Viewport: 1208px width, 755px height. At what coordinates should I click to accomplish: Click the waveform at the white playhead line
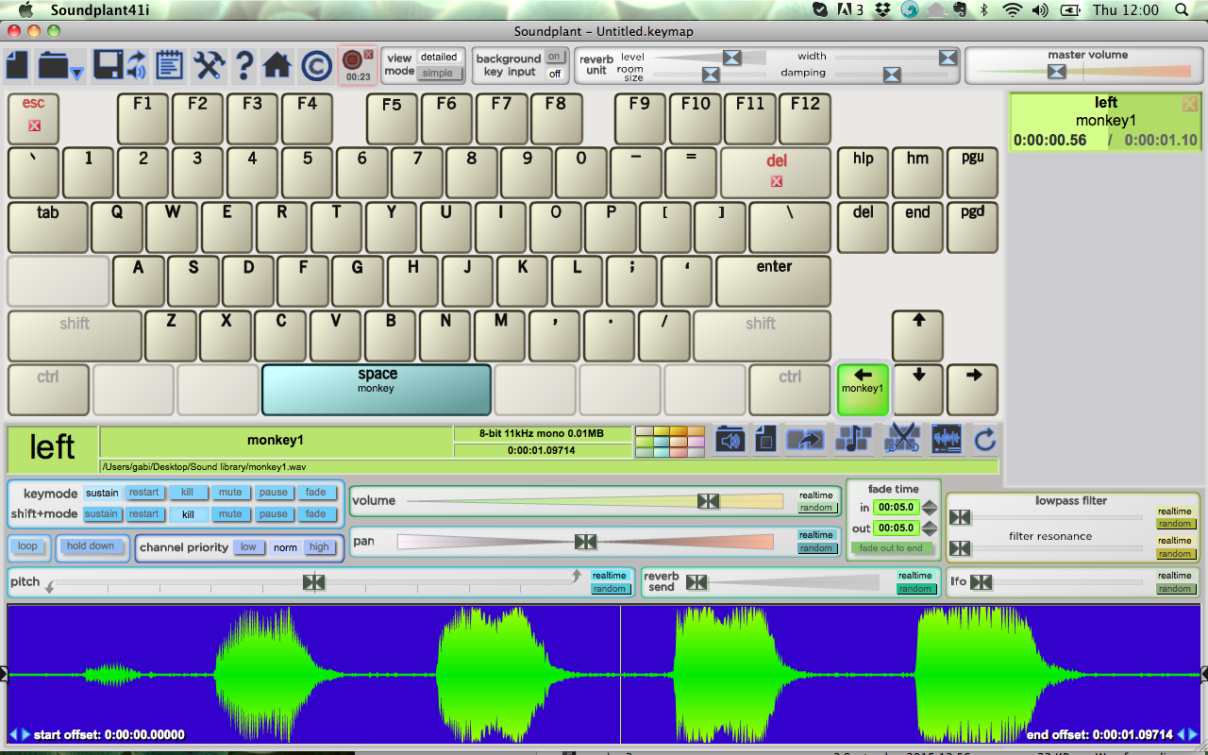coord(620,674)
